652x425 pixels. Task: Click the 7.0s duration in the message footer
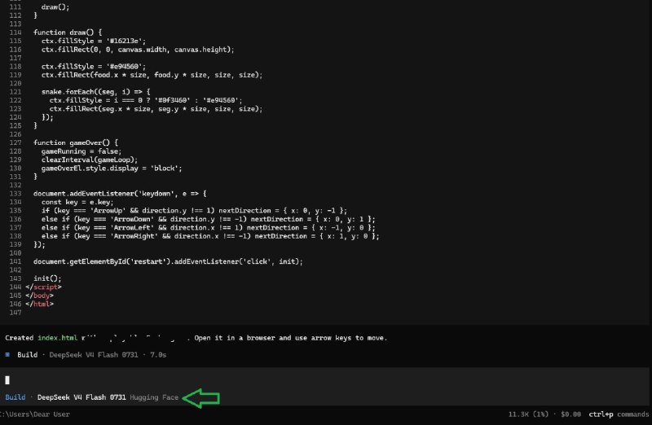pyautogui.click(x=158, y=355)
